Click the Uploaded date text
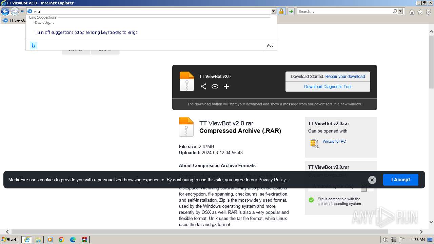This screenshot has height=244, width=434. click(211, 153)
